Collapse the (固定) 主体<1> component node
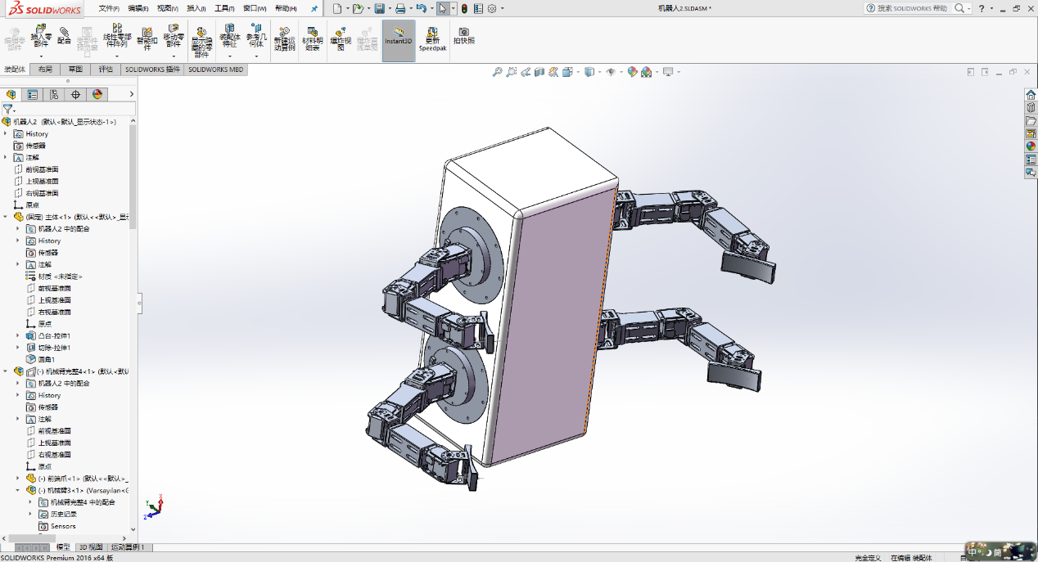Screen dimensions: 1038x562 click(6, 217)
